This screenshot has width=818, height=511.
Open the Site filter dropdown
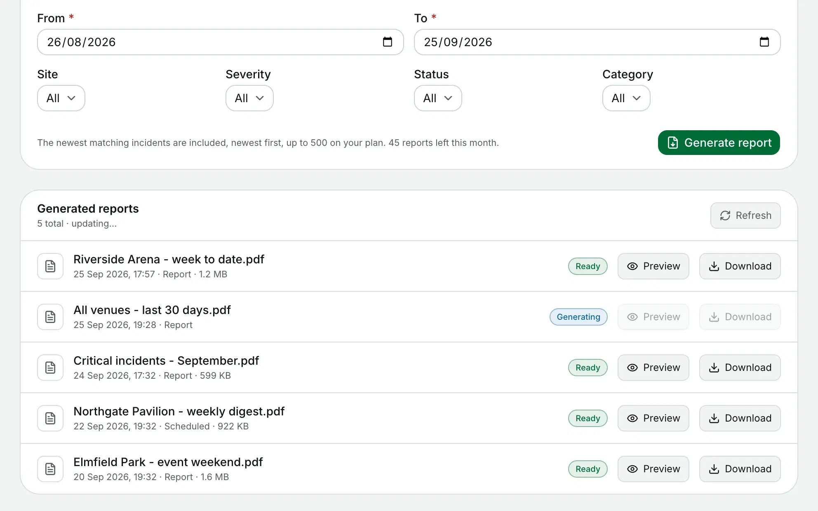tap(61, 98)
